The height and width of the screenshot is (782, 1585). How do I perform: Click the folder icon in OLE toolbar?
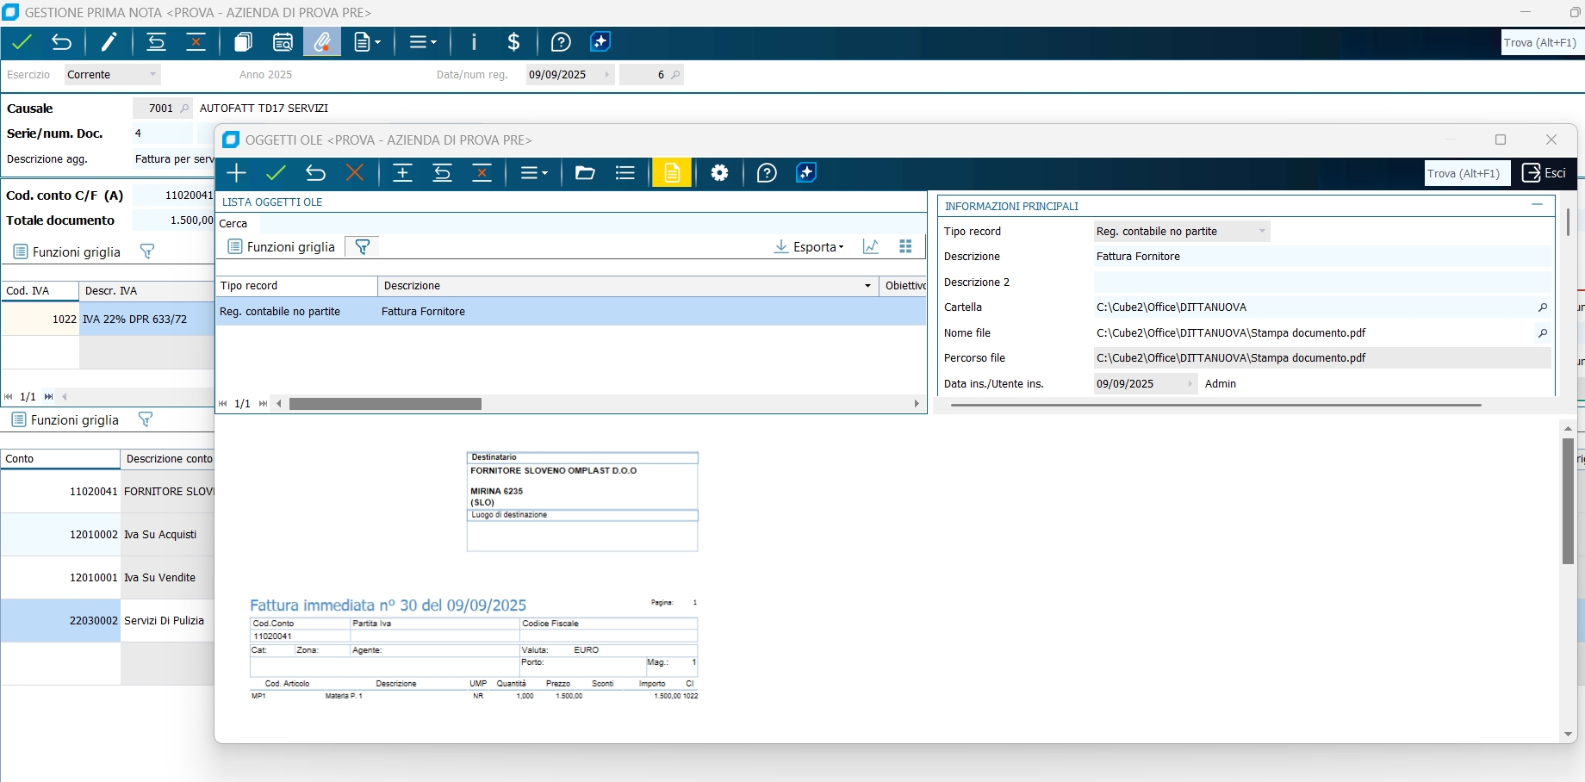click(585, 173)
